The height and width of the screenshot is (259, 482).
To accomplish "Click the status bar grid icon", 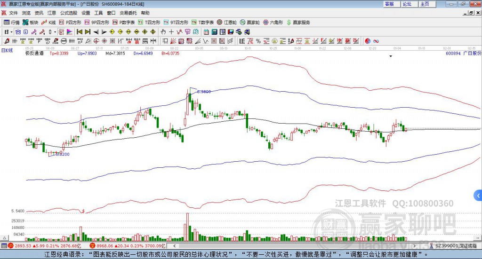I will point(4,246).
